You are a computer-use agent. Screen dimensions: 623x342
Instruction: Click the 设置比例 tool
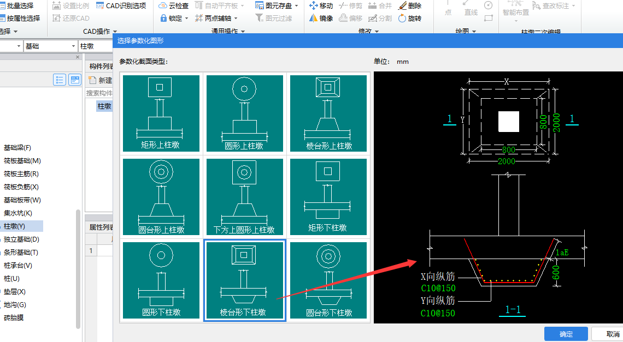(72, 5)
